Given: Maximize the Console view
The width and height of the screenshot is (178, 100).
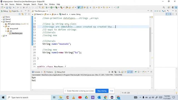Looking at the screenshot, I should coord(151,72).
